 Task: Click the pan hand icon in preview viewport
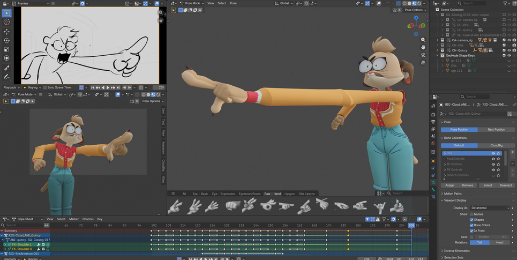[160, 20]
